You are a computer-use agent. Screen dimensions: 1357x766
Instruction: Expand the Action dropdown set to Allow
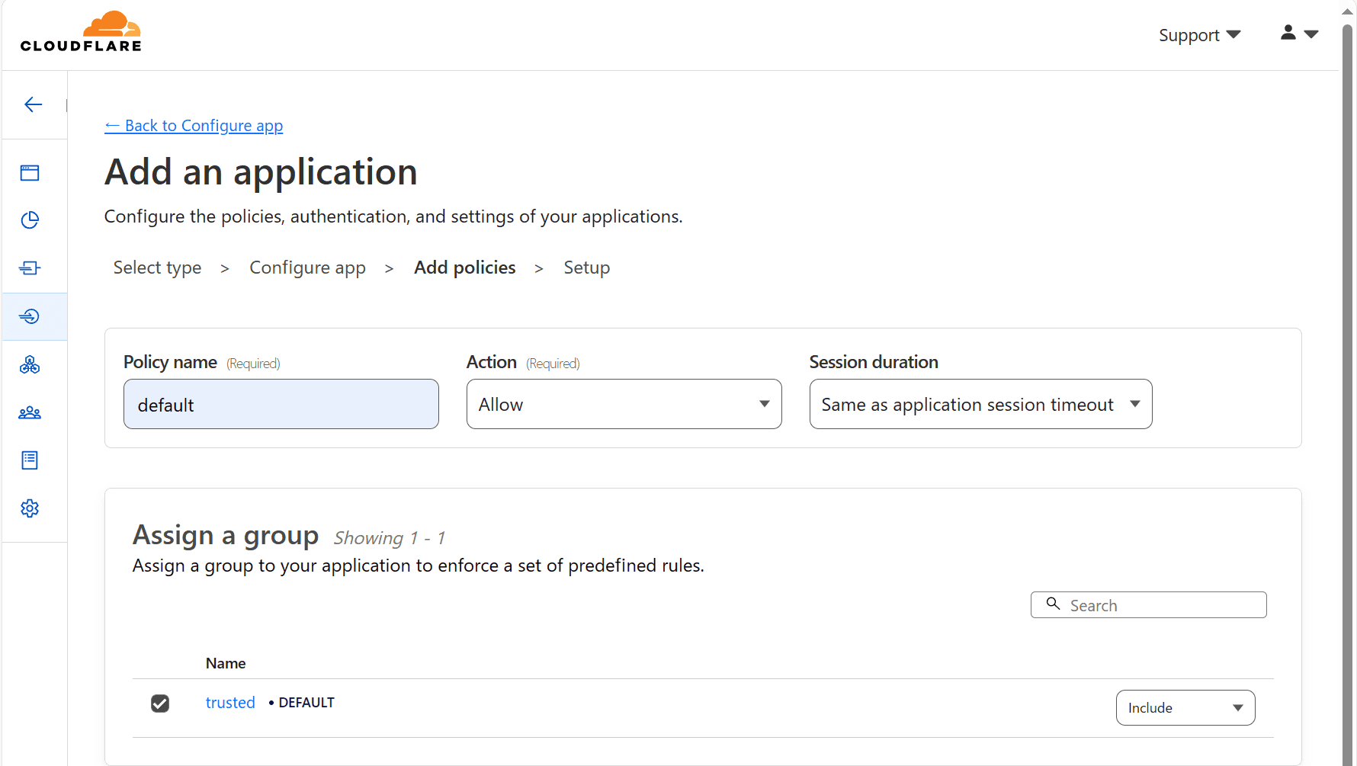click(624, 404)
